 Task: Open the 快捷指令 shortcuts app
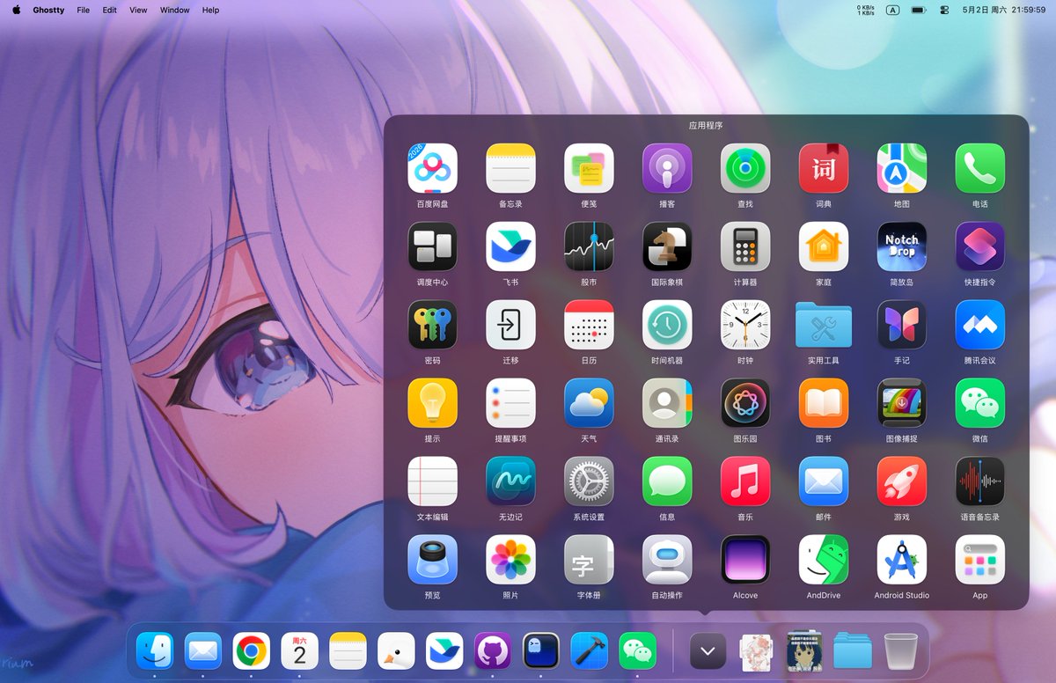coord(980,246)
